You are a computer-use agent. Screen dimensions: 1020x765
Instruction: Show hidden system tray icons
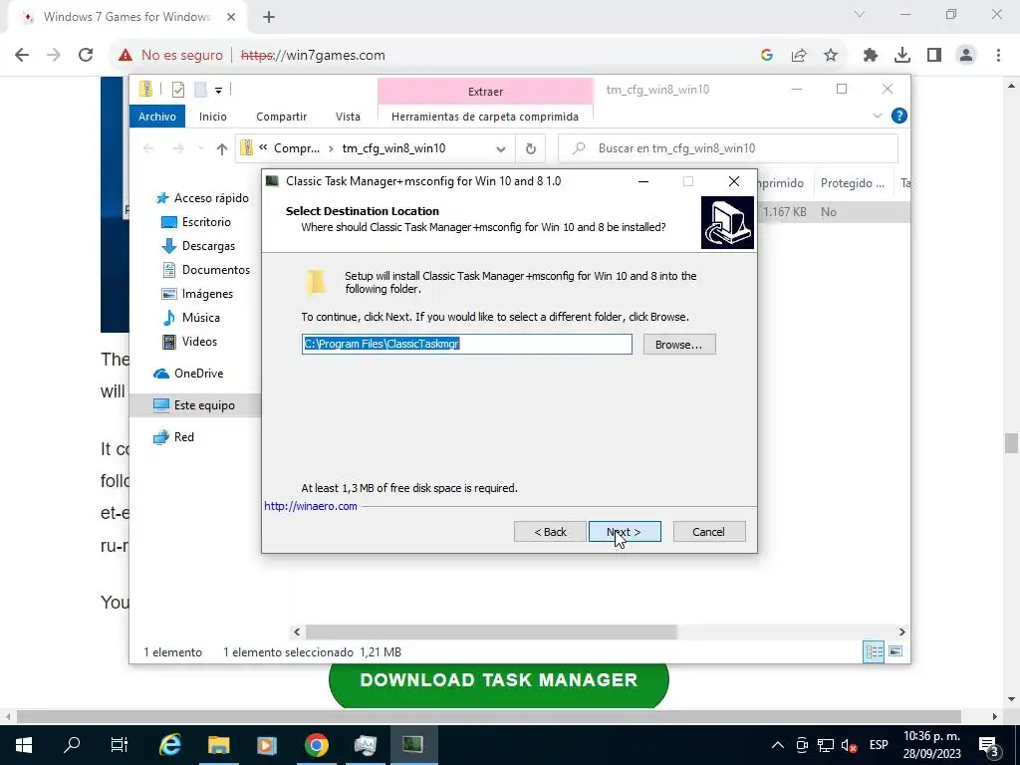pos(777,745)
